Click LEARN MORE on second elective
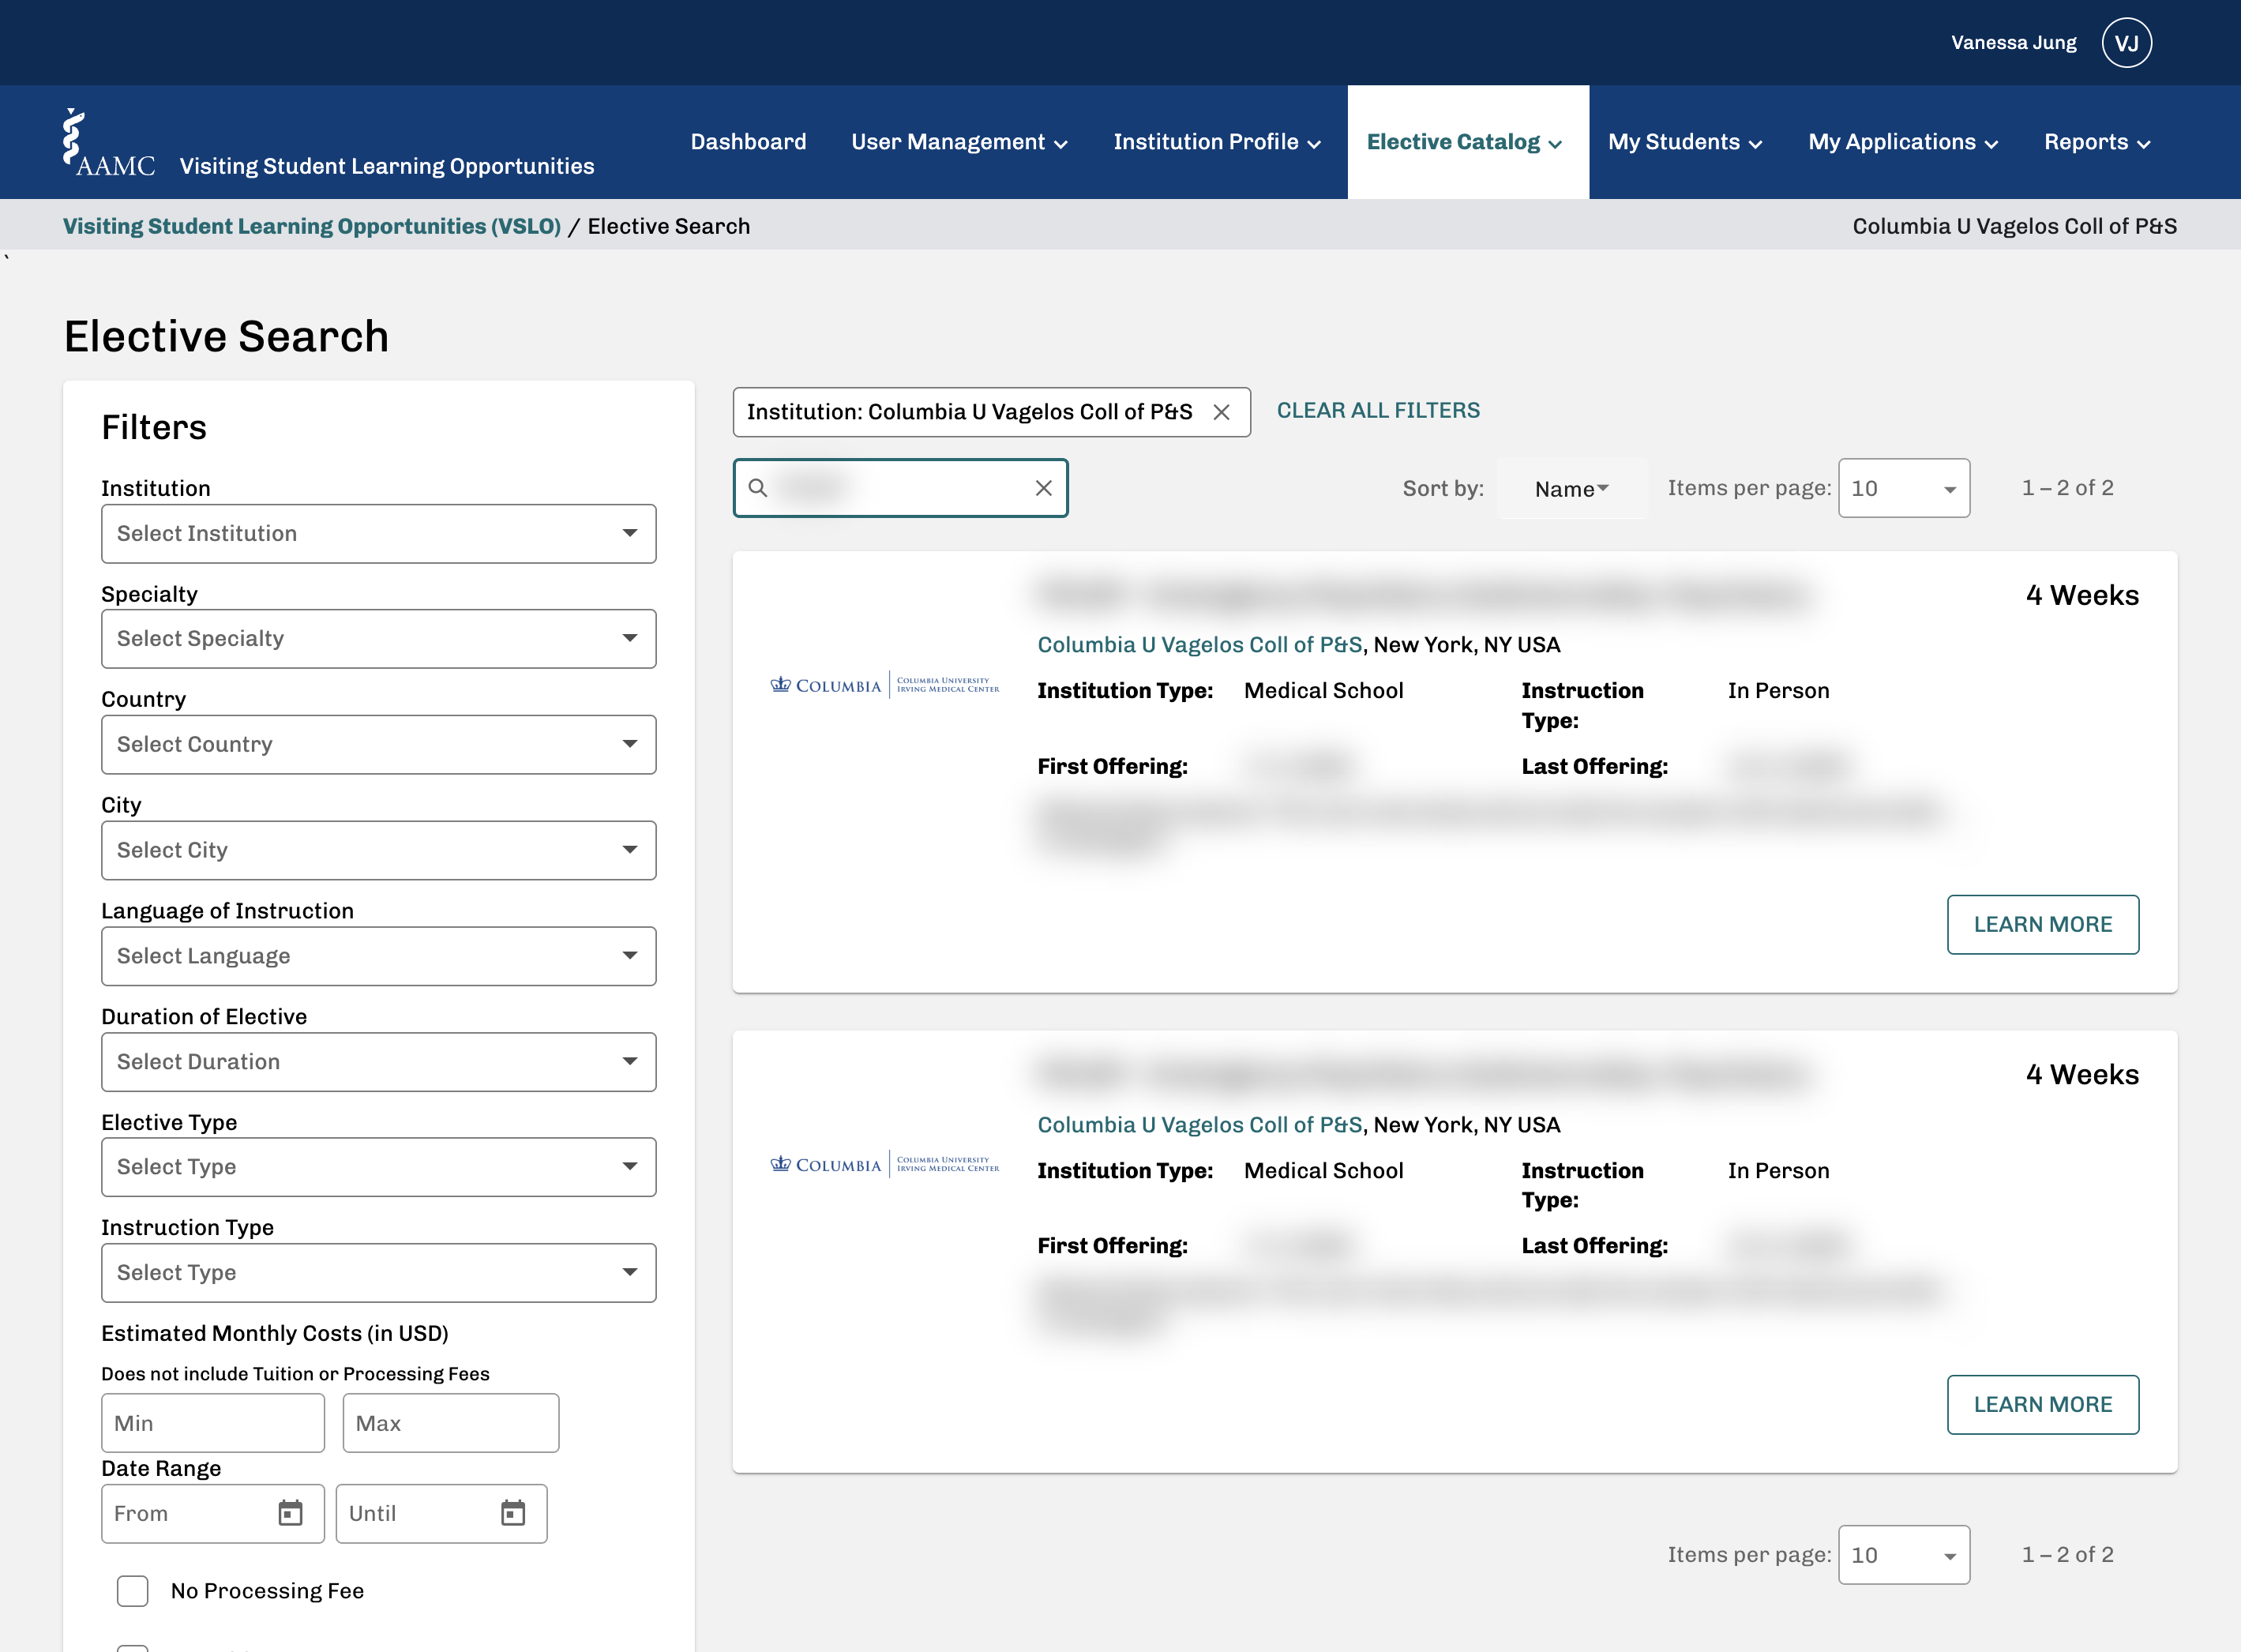Image resolution: width=2241 pixels, height=1652 pixels. pos(2043,1405)
